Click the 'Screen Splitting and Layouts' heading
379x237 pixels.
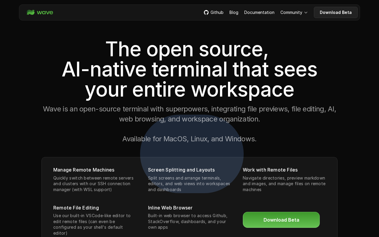(181, 170)
